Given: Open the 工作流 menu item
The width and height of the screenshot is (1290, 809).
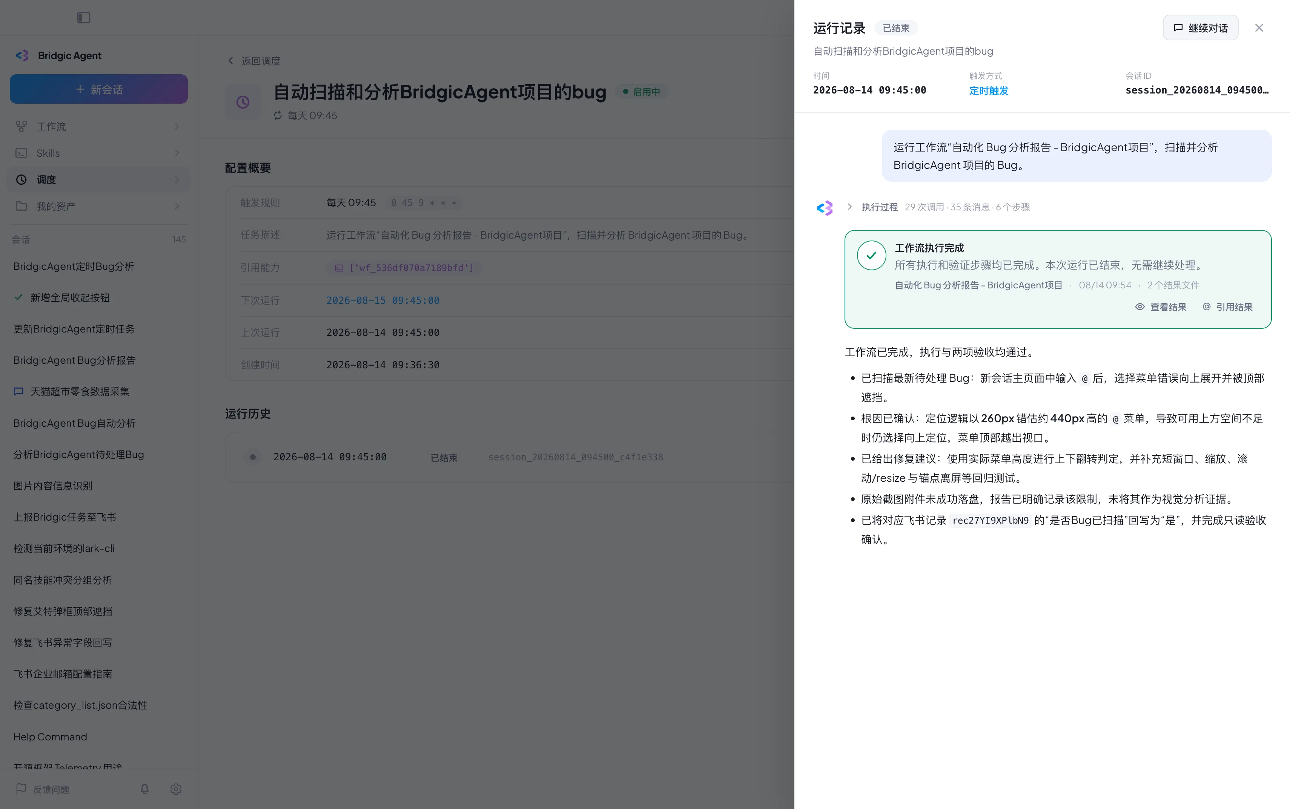Looking at the screenshot, I should pyautogui.click(x=98, y=126).
